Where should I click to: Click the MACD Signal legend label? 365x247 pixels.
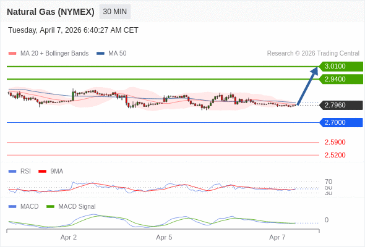(77, 207)
